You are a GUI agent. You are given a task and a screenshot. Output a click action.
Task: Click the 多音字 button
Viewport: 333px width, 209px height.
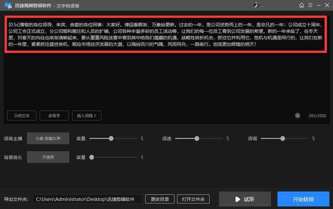(54, 115)
